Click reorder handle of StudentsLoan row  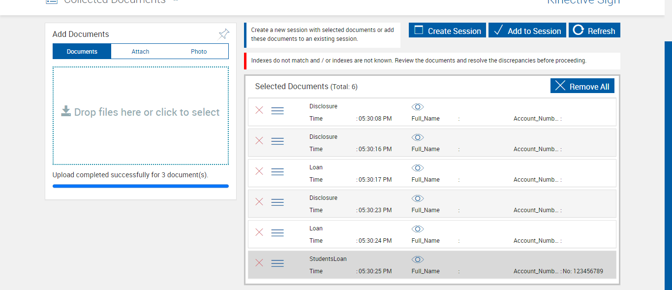[x=277, y=263]
